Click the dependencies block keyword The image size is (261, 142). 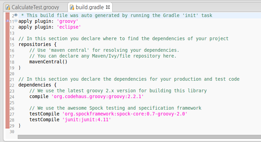[x=35, y=85]
